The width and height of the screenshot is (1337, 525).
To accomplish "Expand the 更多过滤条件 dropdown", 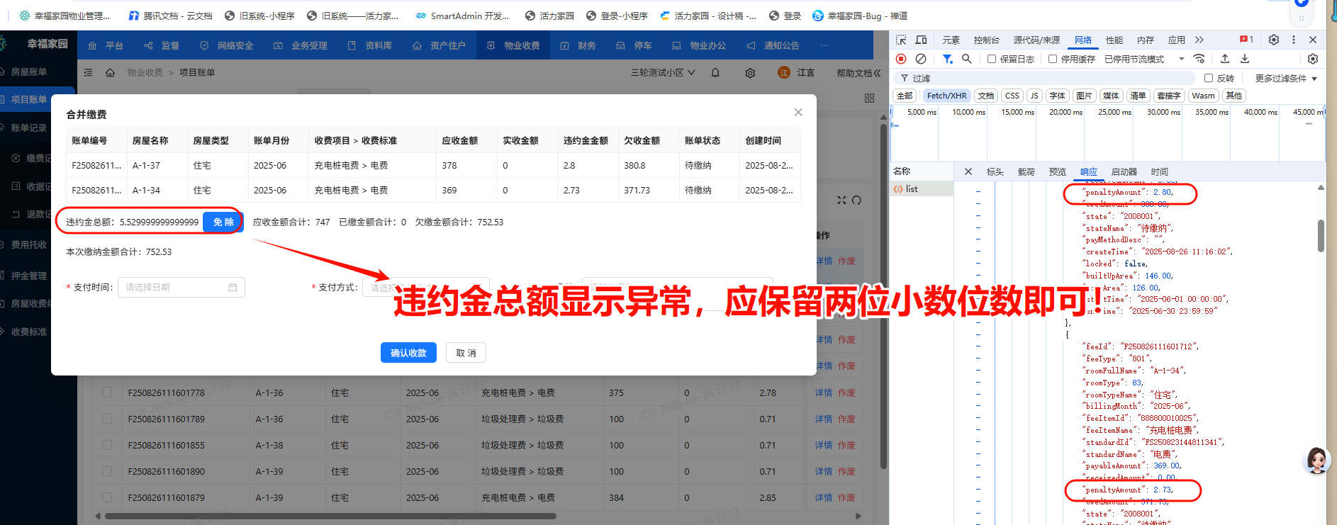I will [x=1285, y=78].
